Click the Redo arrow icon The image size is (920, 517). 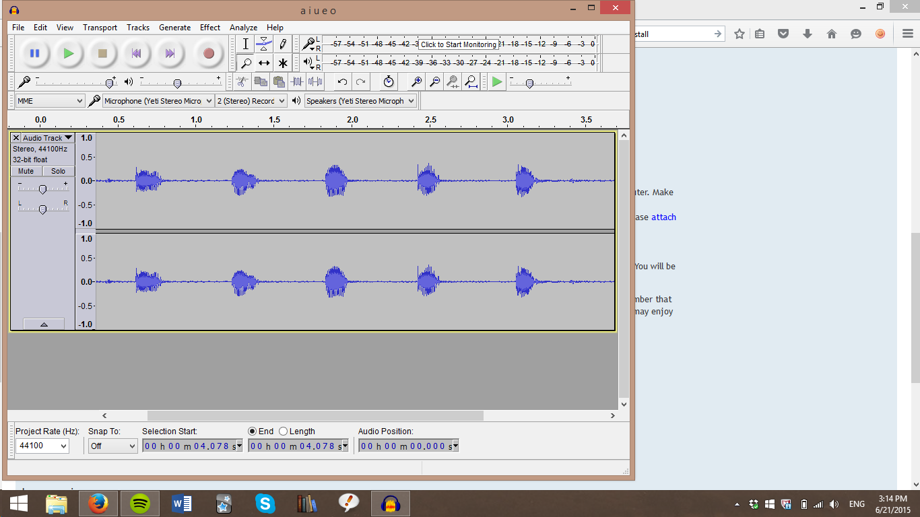click(360, 81)
